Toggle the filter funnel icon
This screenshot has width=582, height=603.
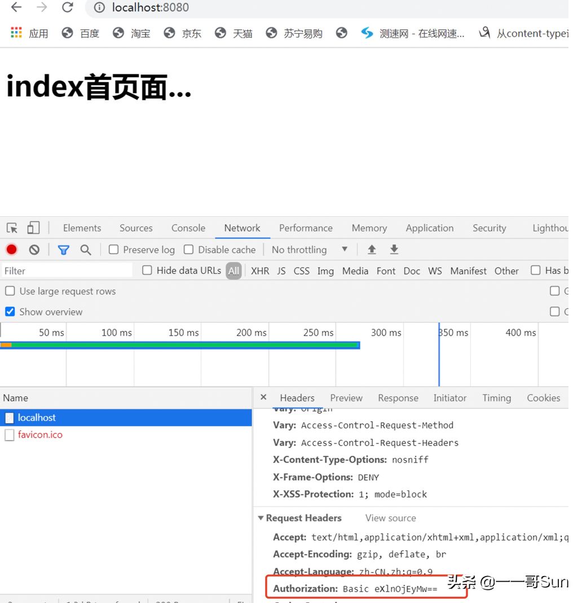click(x=64, y=250)
